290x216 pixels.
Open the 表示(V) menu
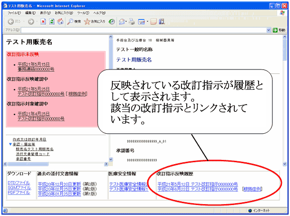coord(45,13)
